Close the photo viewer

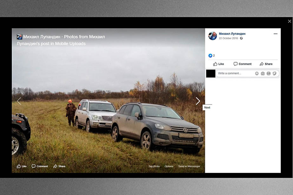point(290,21)
